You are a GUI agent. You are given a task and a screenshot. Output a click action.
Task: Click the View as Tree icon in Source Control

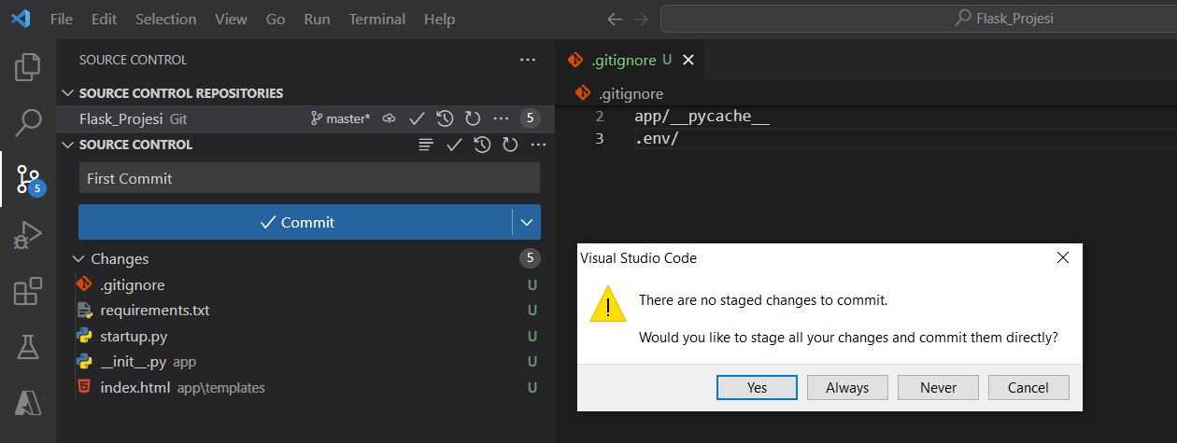426,145
